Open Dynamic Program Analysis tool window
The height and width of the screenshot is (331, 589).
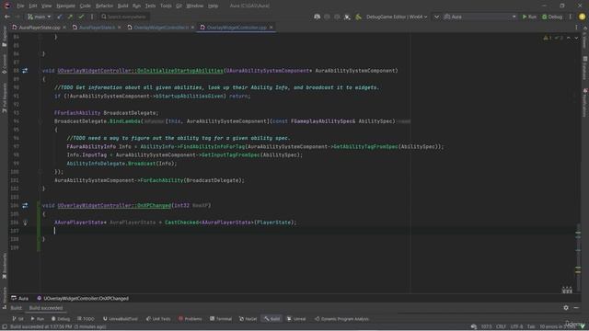[341, 319]
